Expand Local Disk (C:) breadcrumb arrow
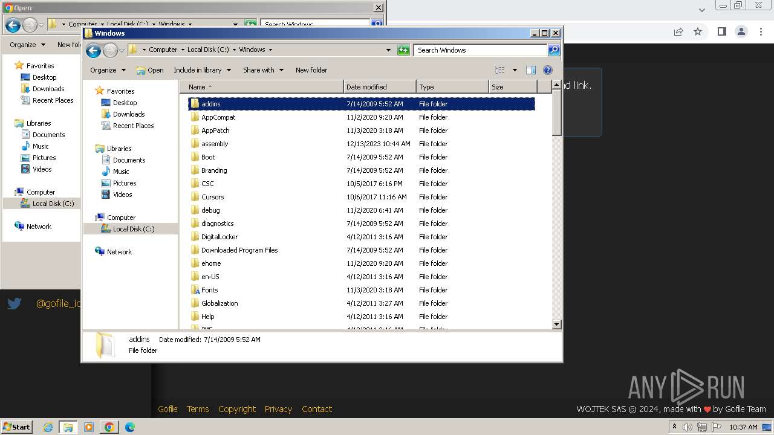This screenshot has width=774, height=435. [234, 50]
